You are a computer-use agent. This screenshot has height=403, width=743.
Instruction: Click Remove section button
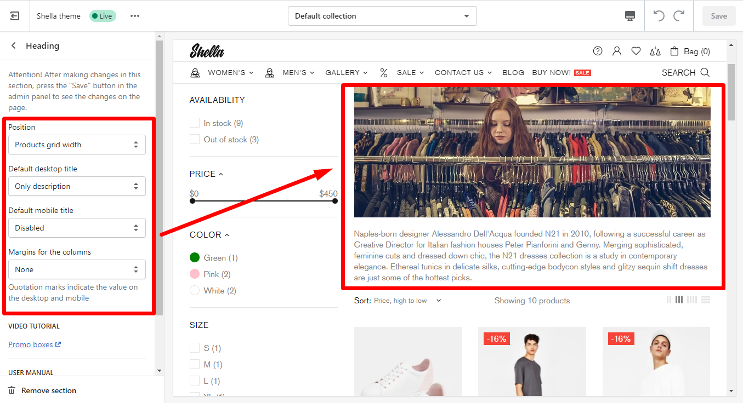click(43, 390)
